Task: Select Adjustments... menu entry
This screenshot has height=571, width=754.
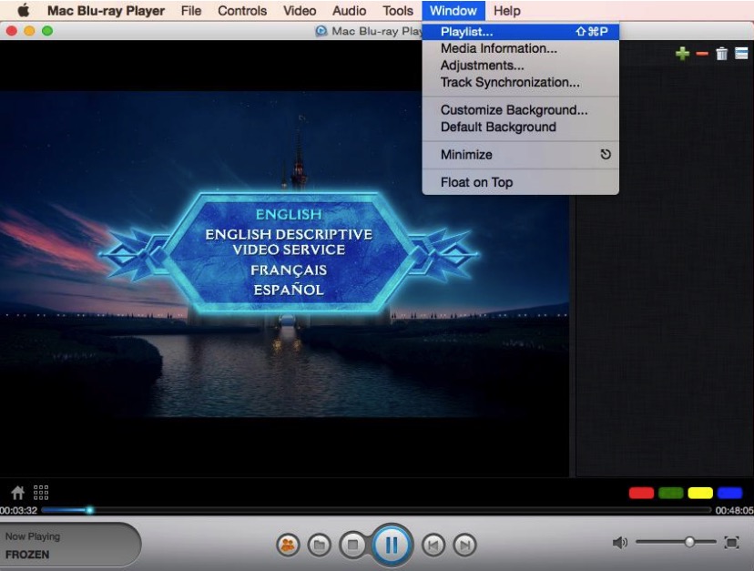Action: [520, 66]
